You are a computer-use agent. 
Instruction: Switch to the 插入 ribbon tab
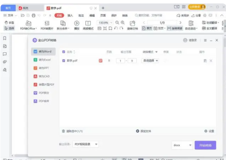(70, 15)
